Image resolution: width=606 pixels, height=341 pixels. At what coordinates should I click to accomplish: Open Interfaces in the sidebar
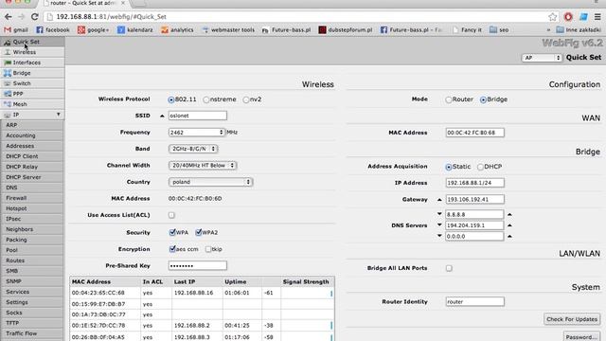(32, 63)
